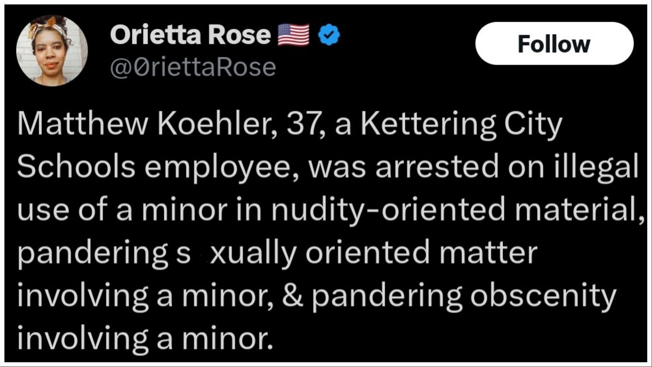Click the @0riettaRose handle
This screenshot has height=367, width=652.
pos(193,67)
